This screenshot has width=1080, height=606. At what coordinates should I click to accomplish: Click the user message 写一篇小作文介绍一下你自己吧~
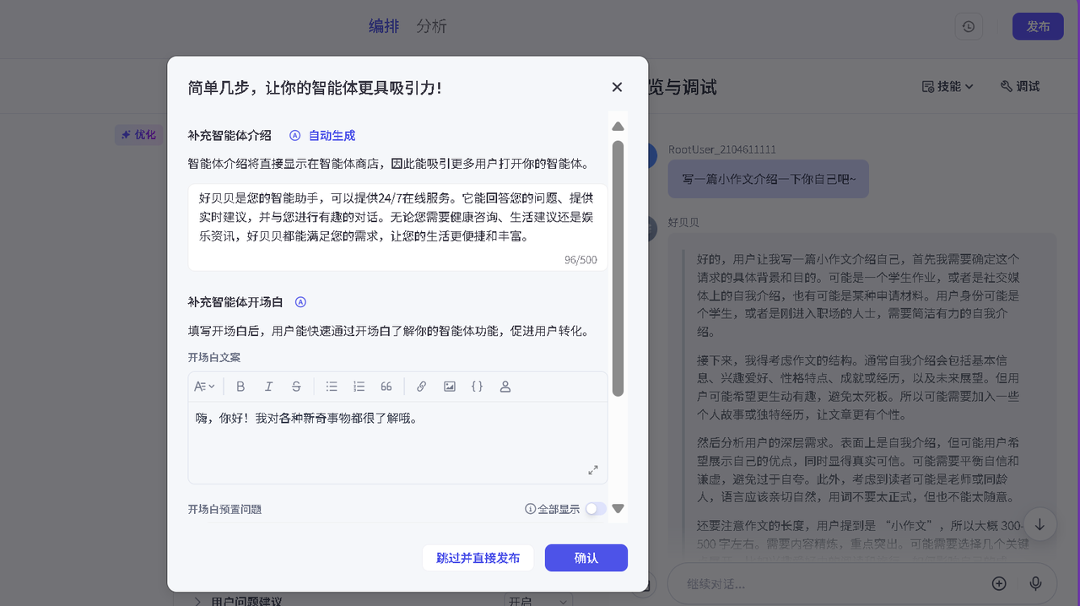tap(768, 180)
